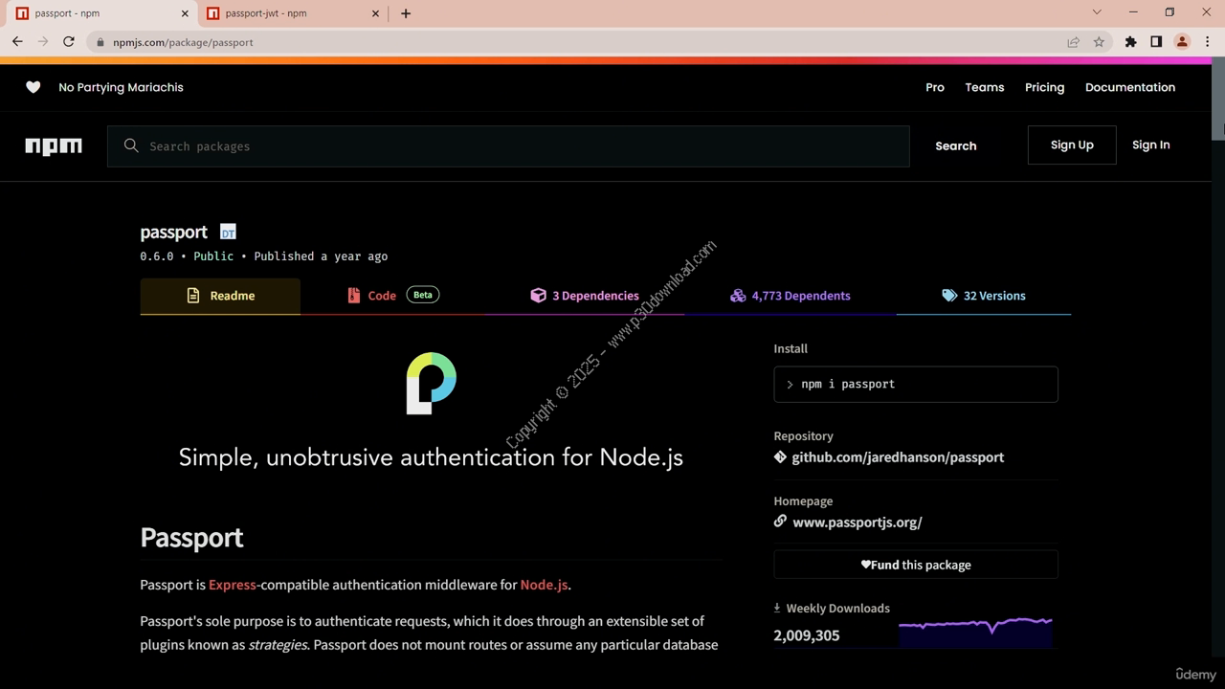Click the Passport logo image

point(432,383)
